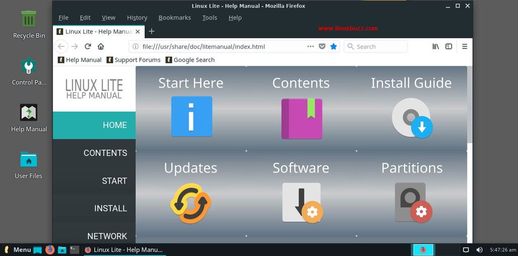
Task: Open the History menu
Action: click(137, 18)
